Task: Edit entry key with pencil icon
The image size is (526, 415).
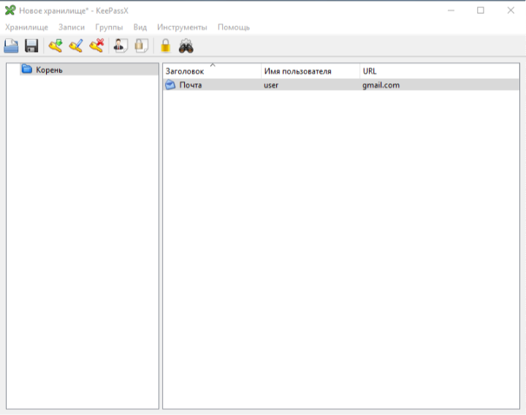Action: tap(76, 46)
